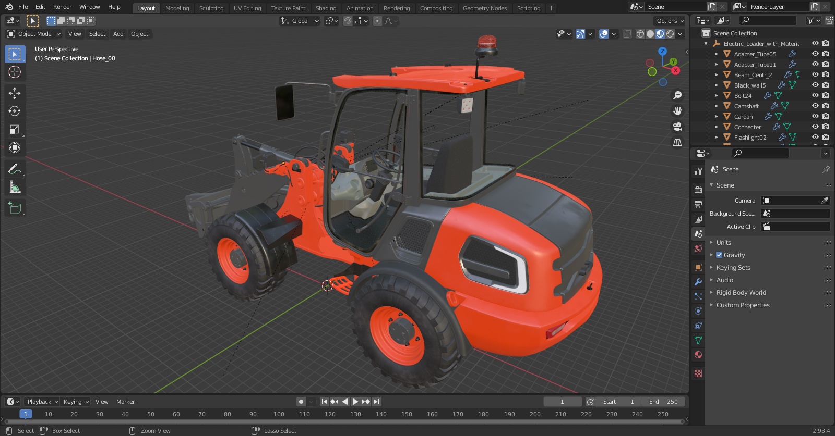Viewport: 835px width, 436px height.
Task: Expand Rigid Body World panel
Action: pos(741,293)
